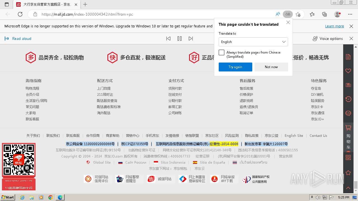Open the 京ICP证070359号 link
Viewport: 358px width, 201px height.
[135, 144]
